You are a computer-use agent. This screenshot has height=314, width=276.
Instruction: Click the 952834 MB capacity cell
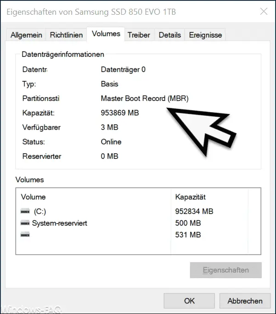[x=194, y=211]
